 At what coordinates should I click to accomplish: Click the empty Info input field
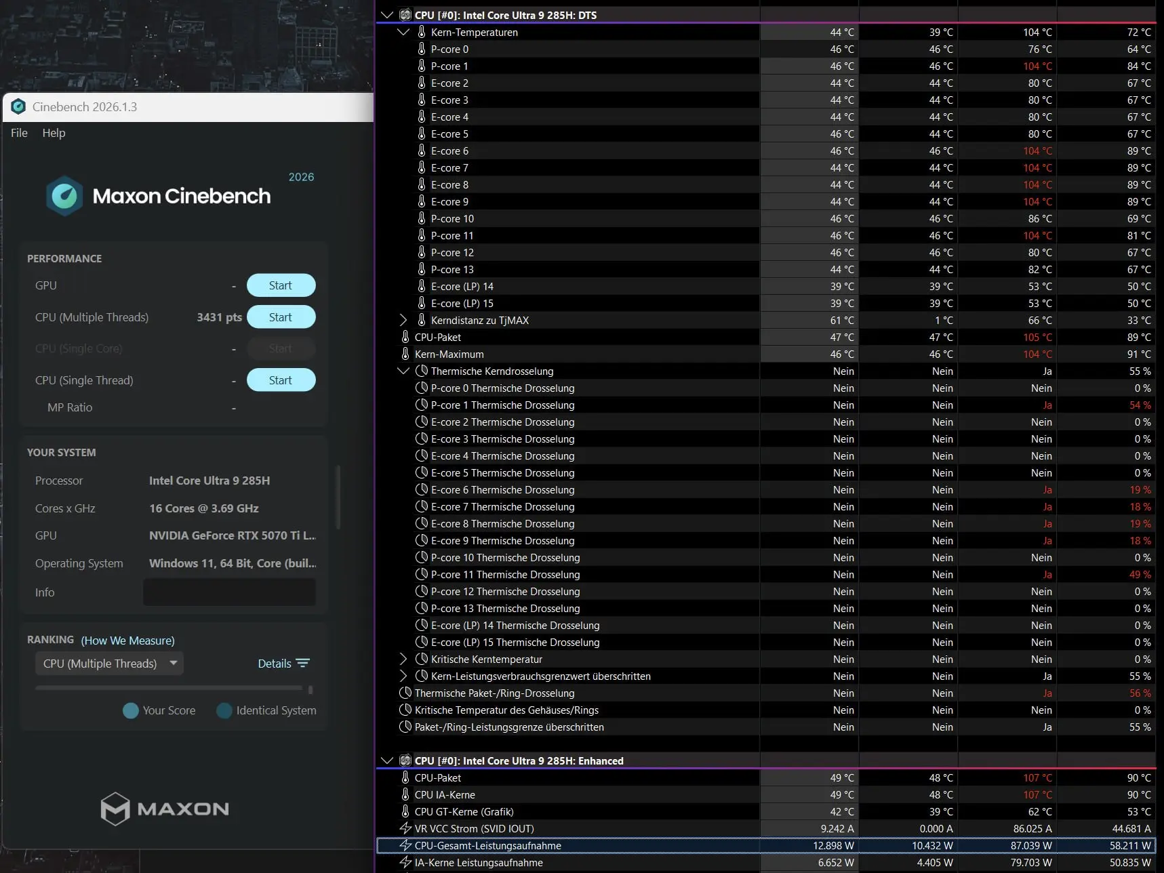[229, 592]
